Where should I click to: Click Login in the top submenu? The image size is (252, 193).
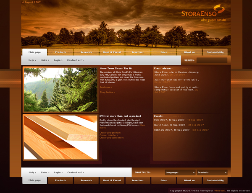click(x=58, y=60)
